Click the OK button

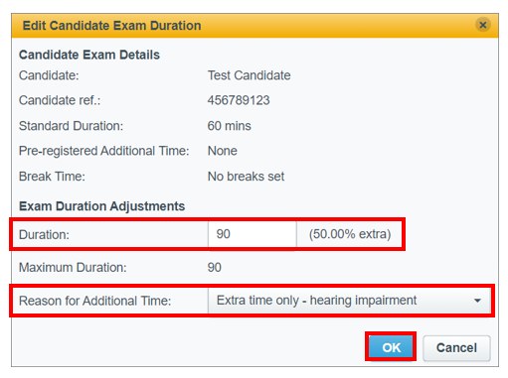click(x=391, y=347)
